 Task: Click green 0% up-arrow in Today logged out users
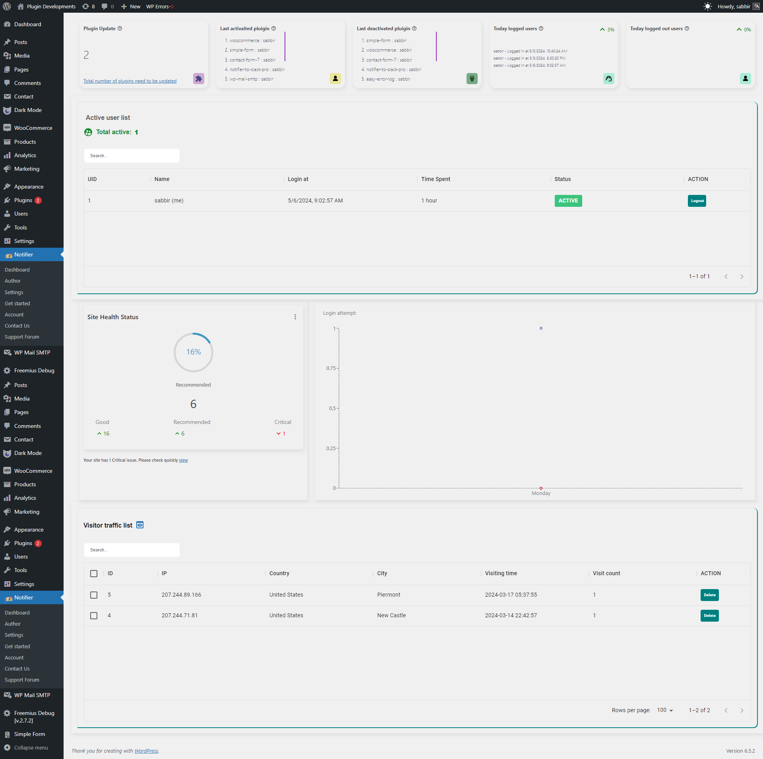(739, 30)
